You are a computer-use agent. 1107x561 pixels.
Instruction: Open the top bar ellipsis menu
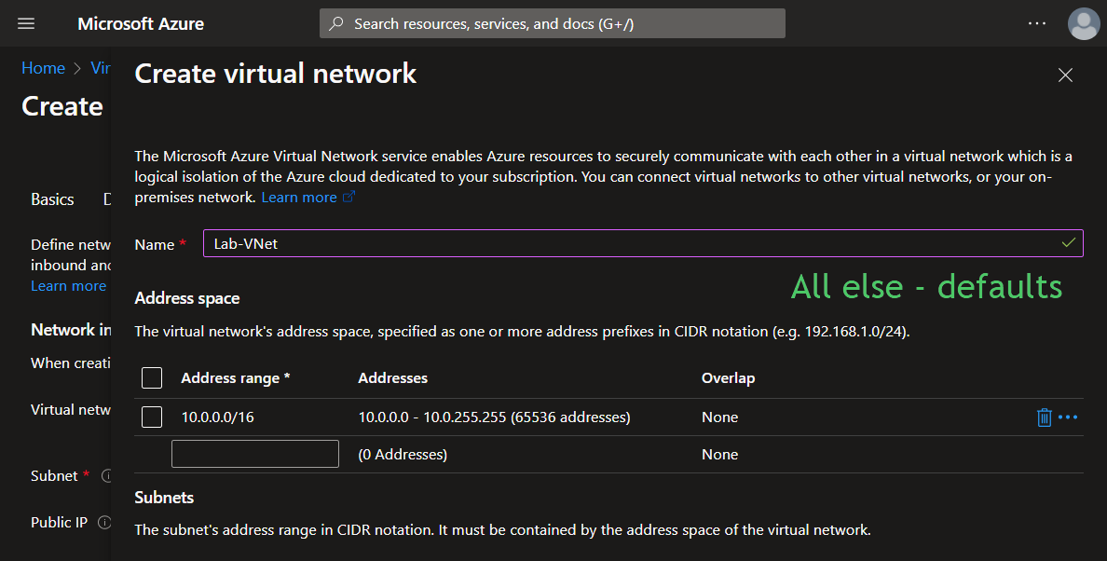(1037, 23)
